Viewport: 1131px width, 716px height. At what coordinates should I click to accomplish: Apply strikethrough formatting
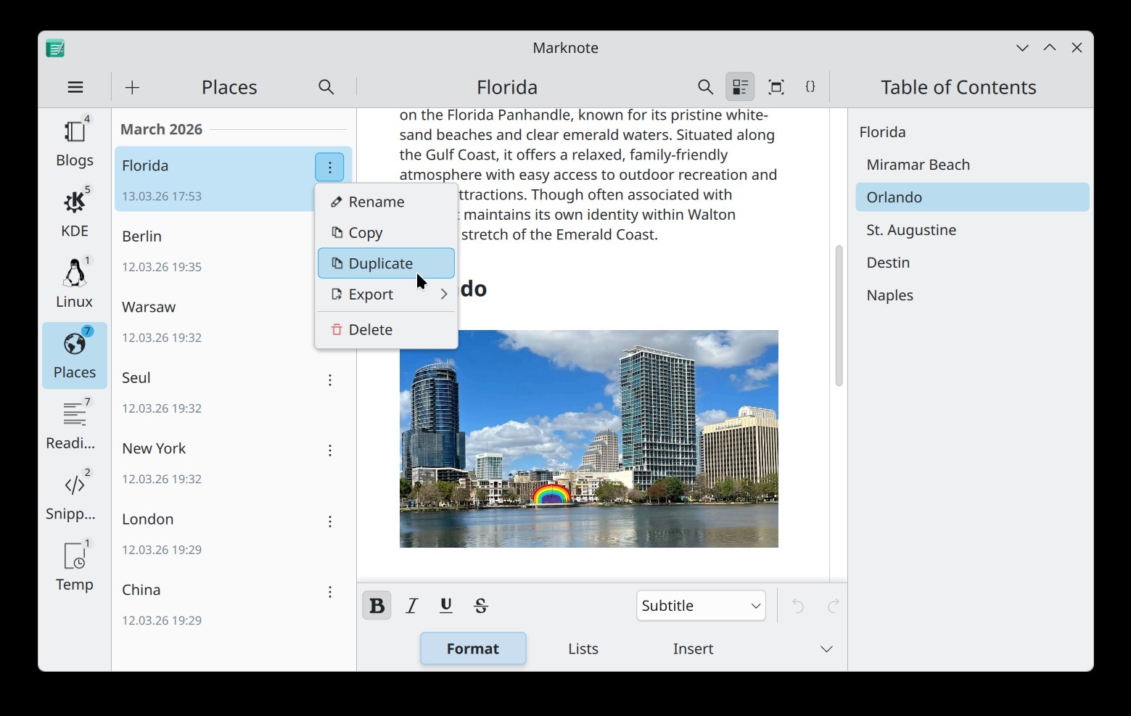(480, 605)
